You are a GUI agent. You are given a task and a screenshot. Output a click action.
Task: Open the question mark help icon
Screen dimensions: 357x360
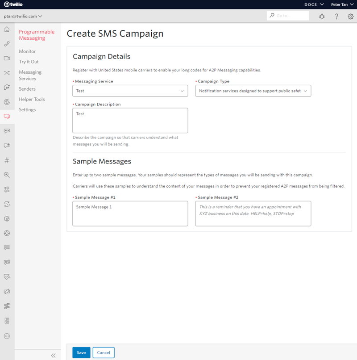pyautogui.click(x=336, y=16)
